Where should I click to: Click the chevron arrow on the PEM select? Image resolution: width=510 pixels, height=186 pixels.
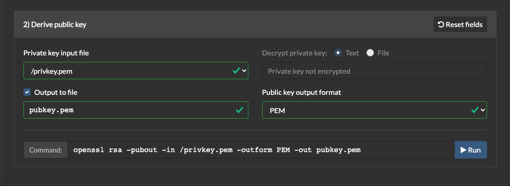[482, 110]
